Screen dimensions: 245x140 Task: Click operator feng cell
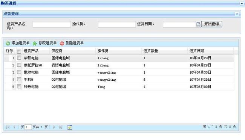pos(101,87)
